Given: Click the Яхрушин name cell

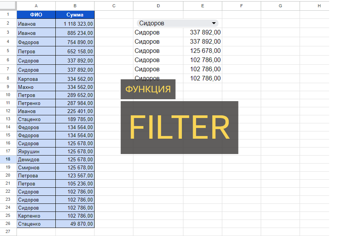Looking at the screenshot, I should pyautogui.click(x=36, y=151).
